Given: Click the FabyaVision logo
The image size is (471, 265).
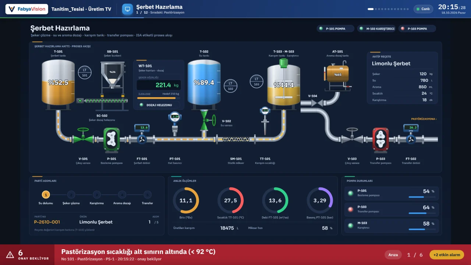Looking at the screenshot, I should click(x=26, y=9).
